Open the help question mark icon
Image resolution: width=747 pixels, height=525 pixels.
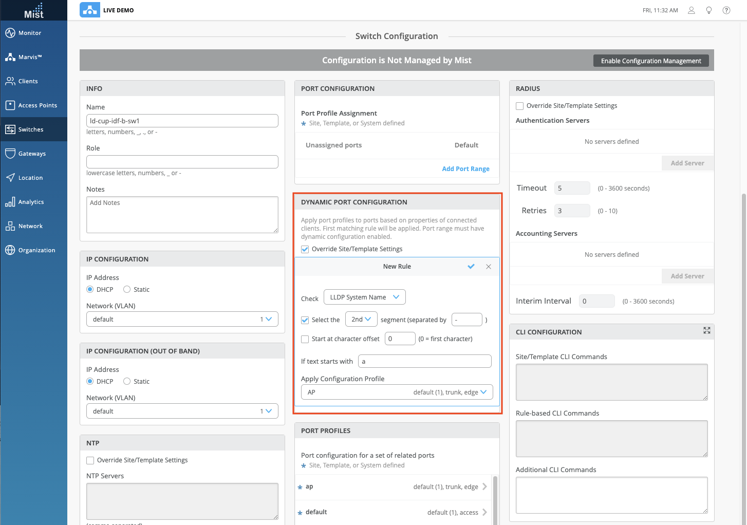[726, 10]
